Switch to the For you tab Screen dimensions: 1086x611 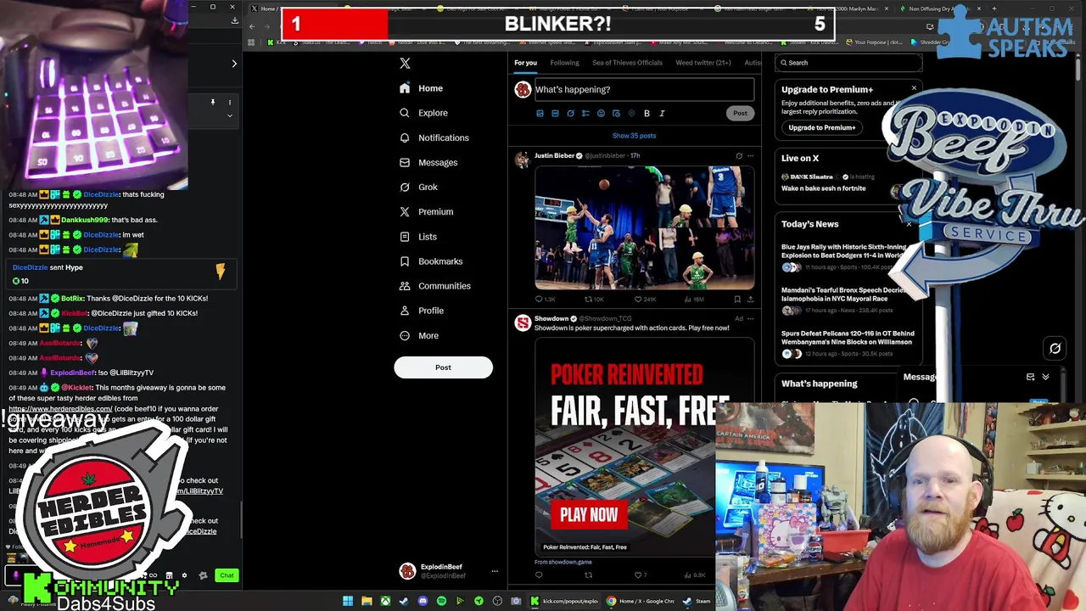[525, 63]
